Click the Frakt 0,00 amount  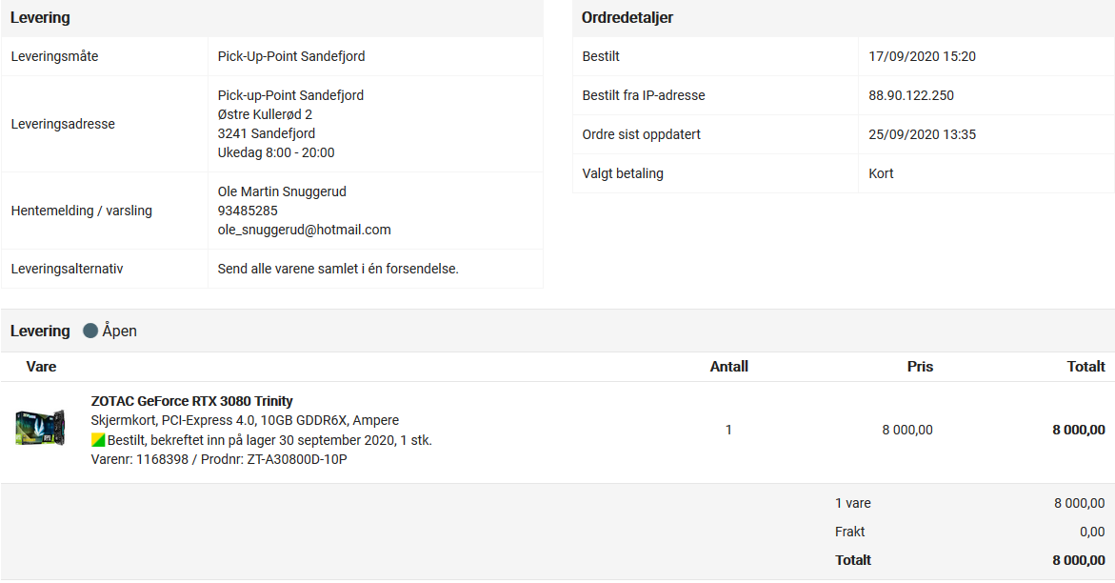coord(1092,532)
